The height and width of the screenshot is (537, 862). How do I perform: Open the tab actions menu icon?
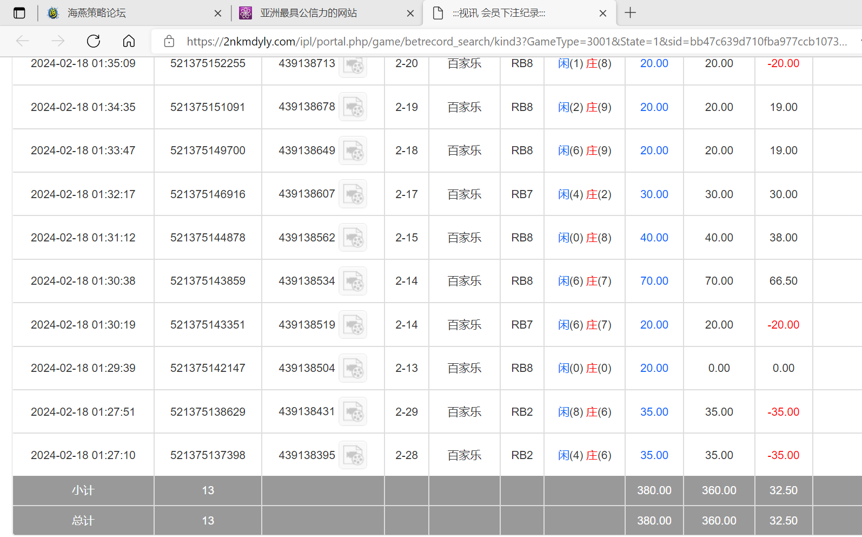pyautogui.click(x=19, y=13)
